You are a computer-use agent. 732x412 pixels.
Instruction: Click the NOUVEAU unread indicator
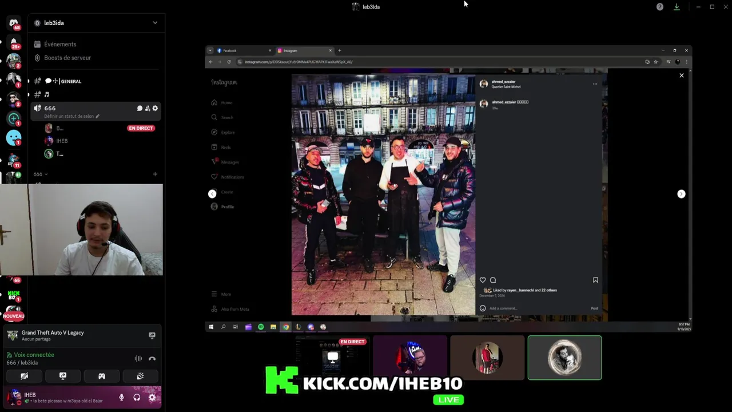click(14, 316)
